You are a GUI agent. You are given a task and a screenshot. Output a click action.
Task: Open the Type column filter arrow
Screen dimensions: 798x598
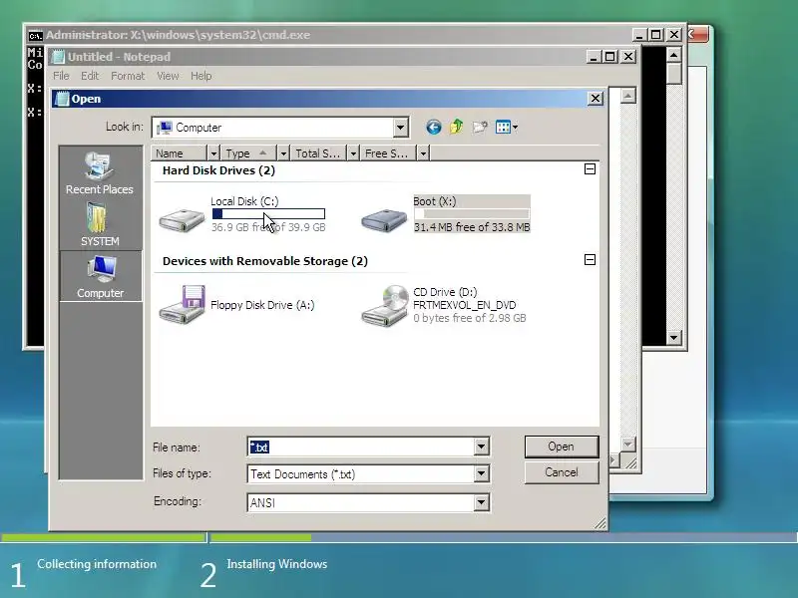pyautogui.click(x=283, y=153)
